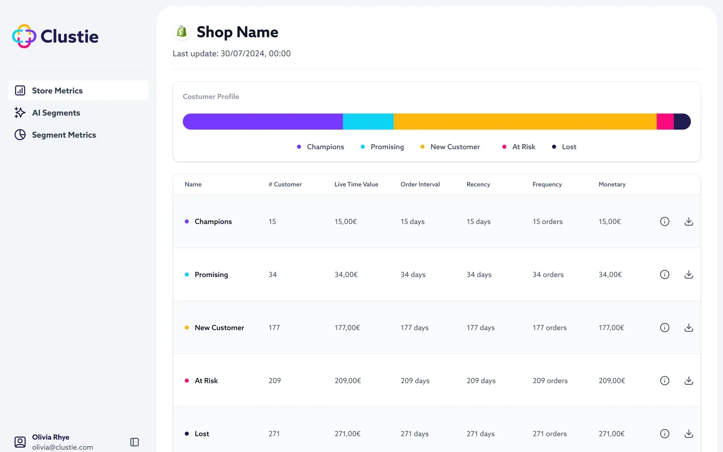723x452 pixels.
Task: Select the cyan Promising bar segment
Action: pyautogui.click(x=368, y=122)
